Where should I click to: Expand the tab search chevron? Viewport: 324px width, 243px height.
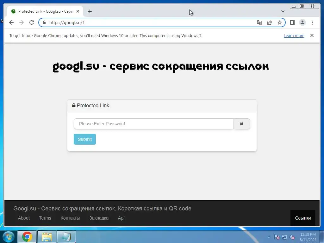tap(283, 11)
